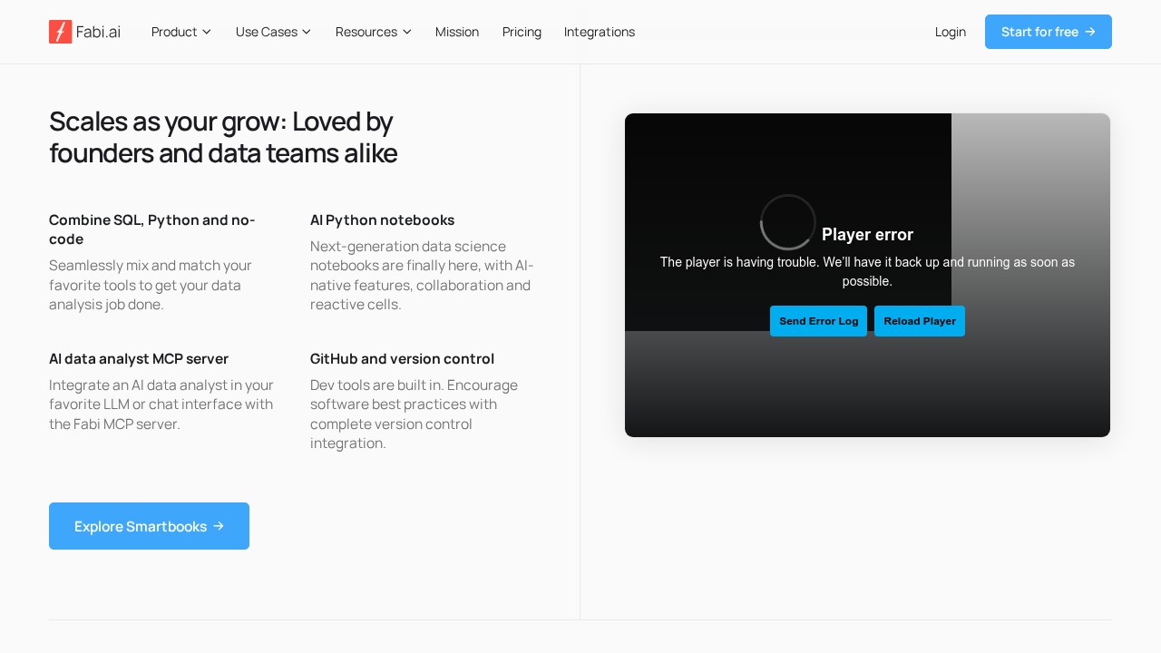The image size is (1161, 653).
Task: Click the Login link
Action: pos(950,32)
